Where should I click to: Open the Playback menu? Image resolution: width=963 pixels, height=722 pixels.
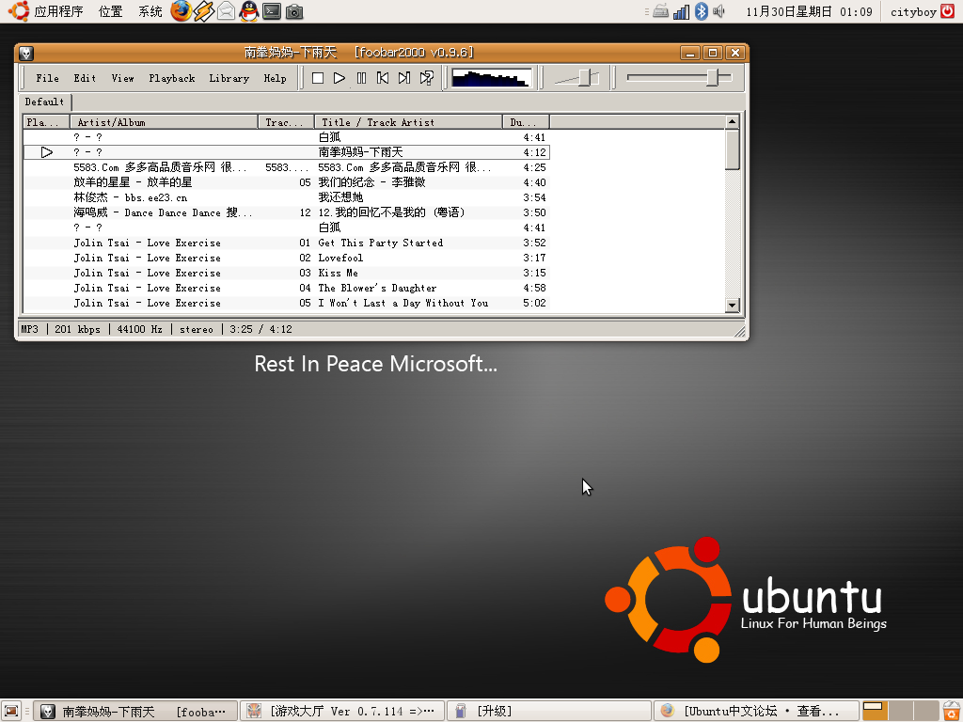coord(172,78)
